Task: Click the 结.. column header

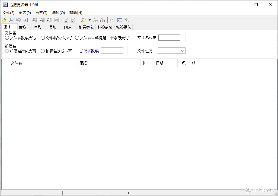Action: pos(195,63)
